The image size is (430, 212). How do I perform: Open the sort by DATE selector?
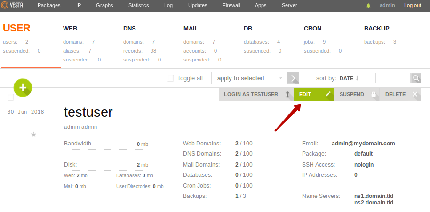346,78
